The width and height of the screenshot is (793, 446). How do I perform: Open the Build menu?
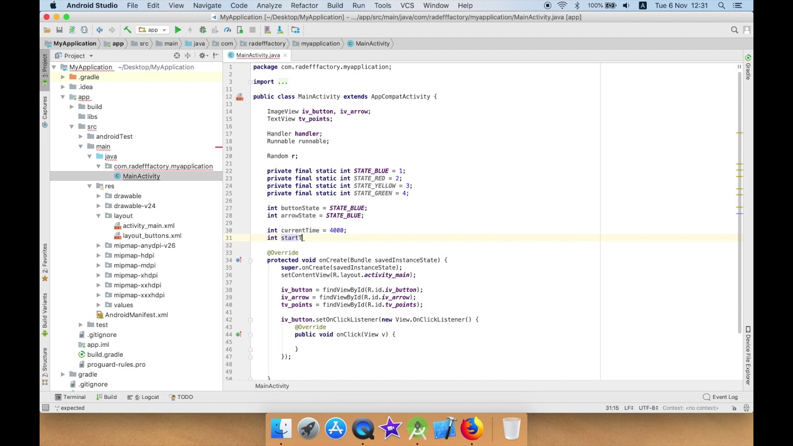(335, 6)
